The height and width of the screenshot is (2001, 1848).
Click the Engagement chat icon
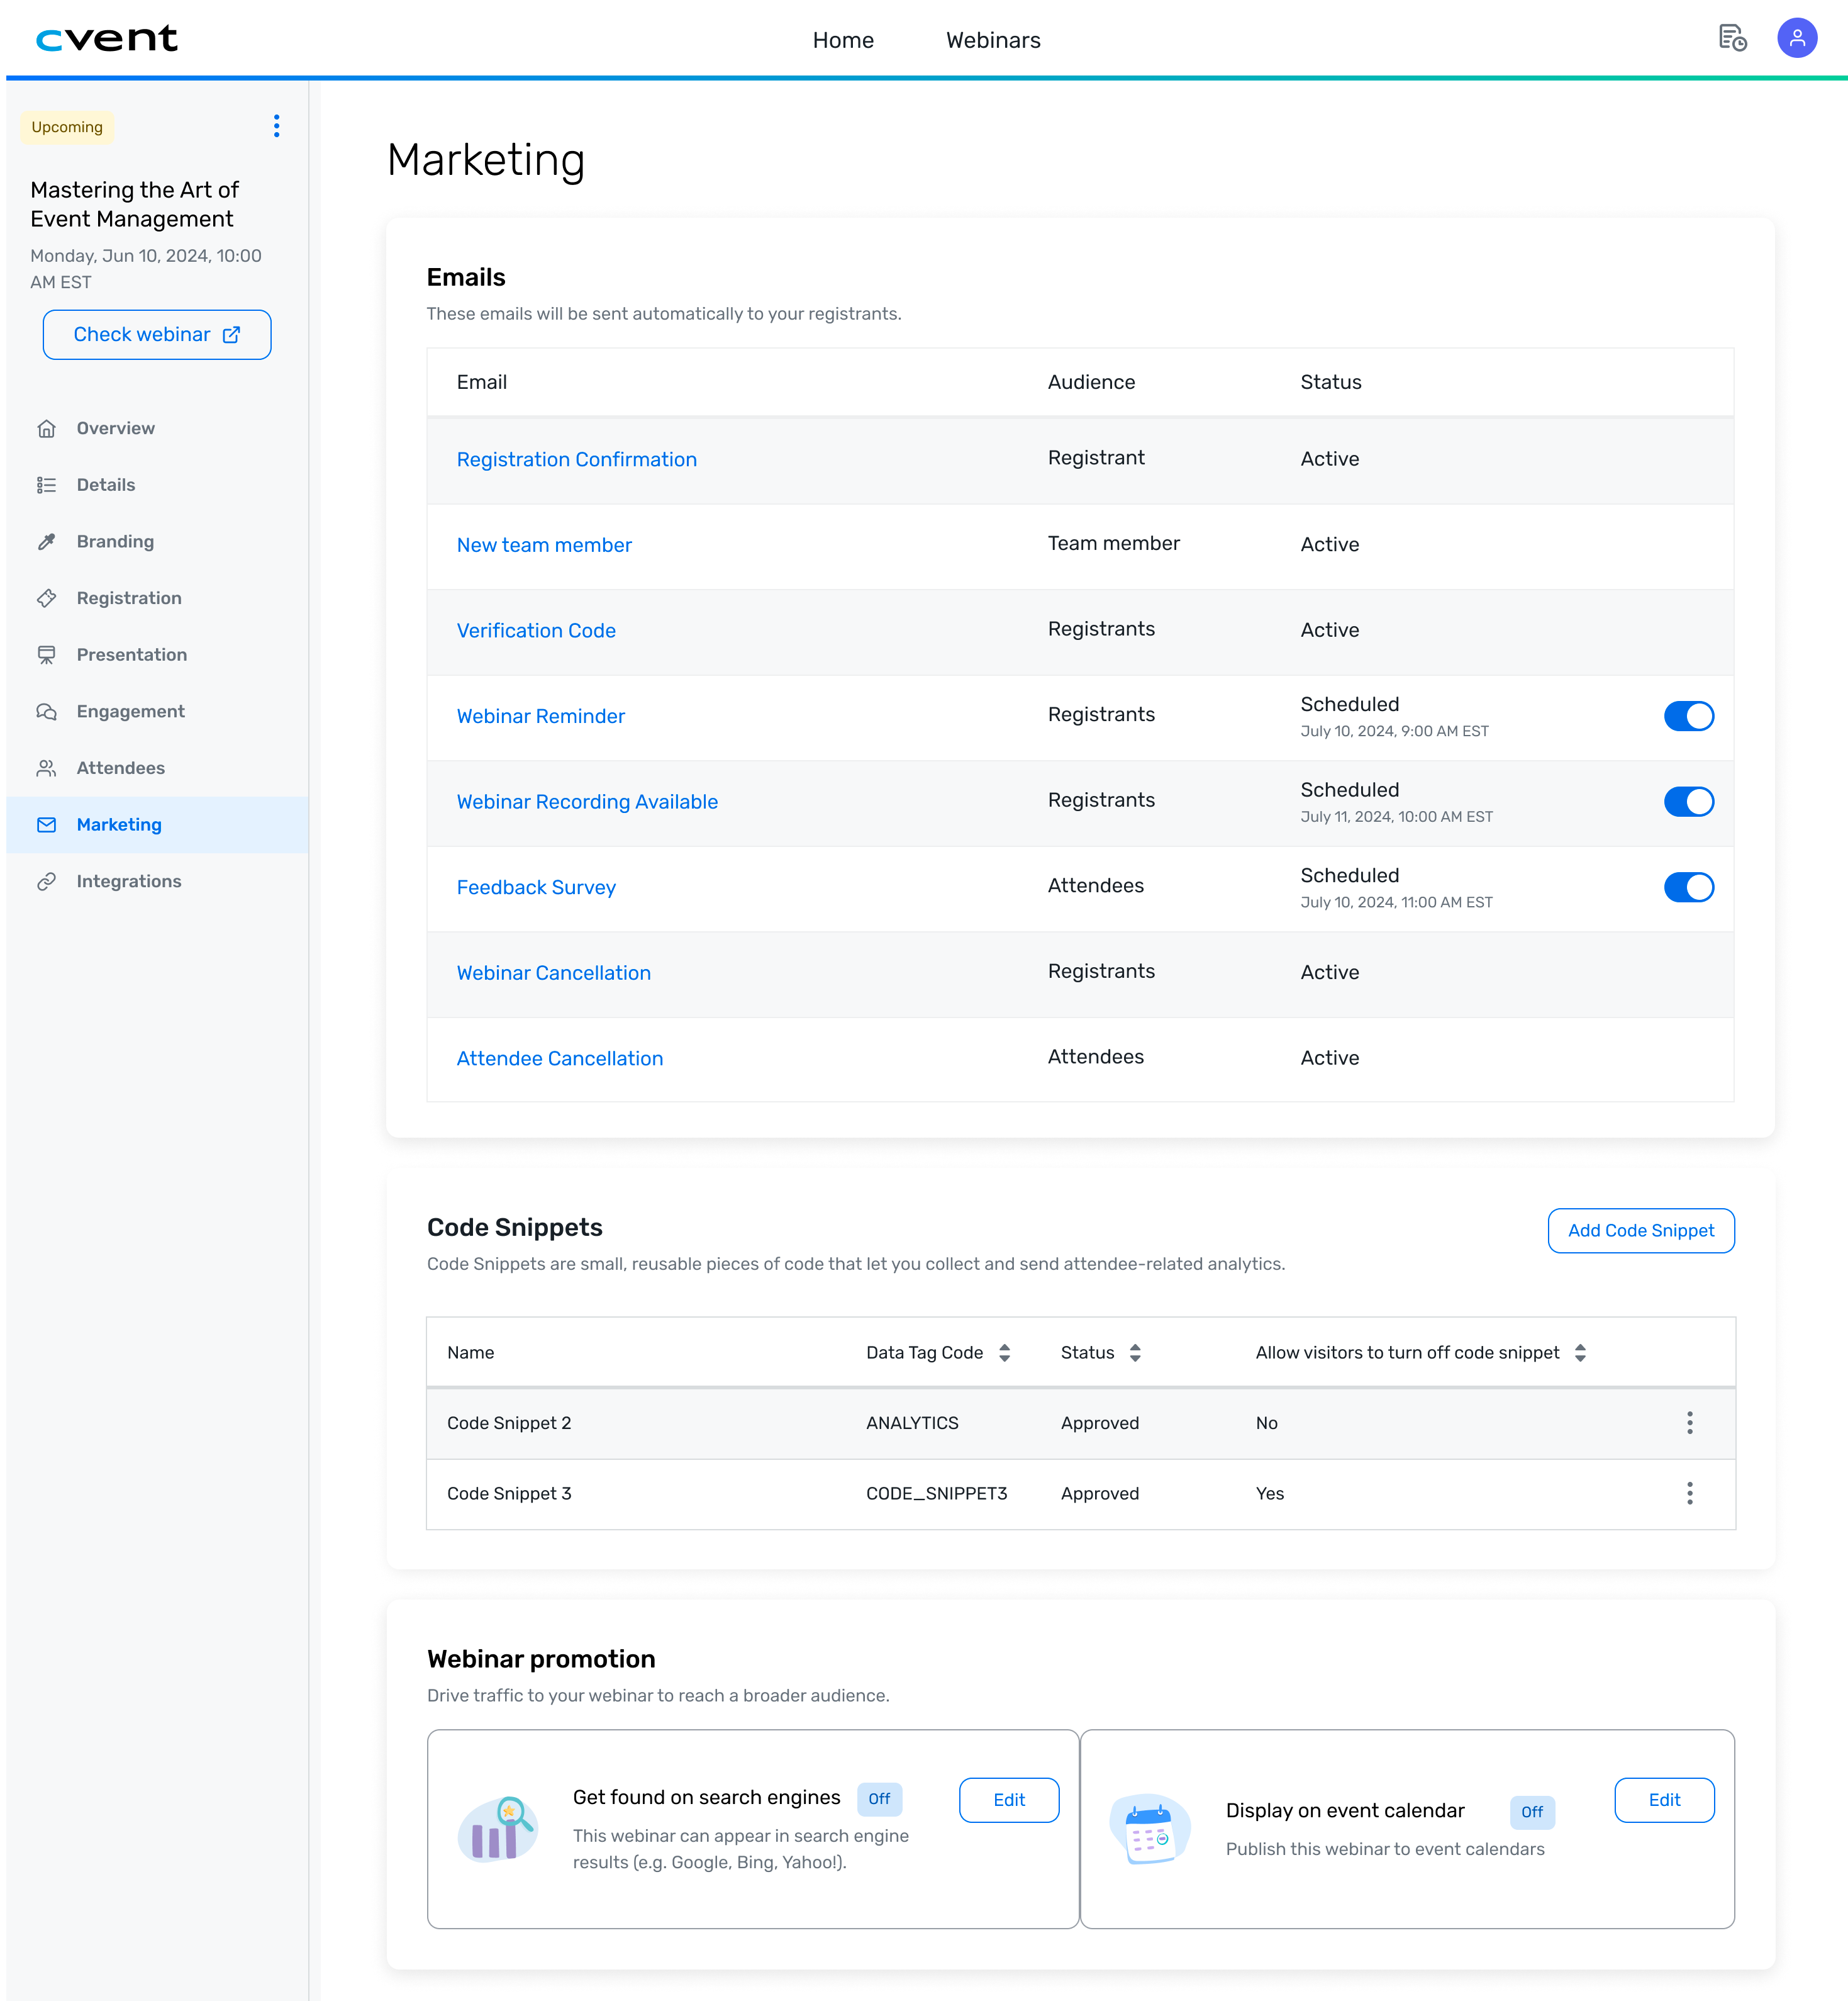click(46, 711)
